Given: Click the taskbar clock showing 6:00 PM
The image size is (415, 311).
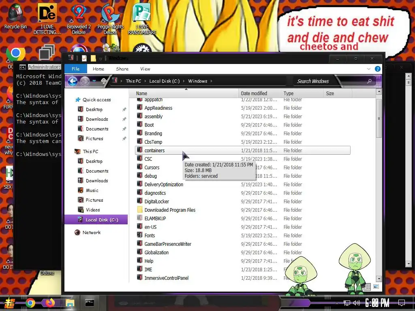Looking at the screenshot, I should [x=377, y=303].
